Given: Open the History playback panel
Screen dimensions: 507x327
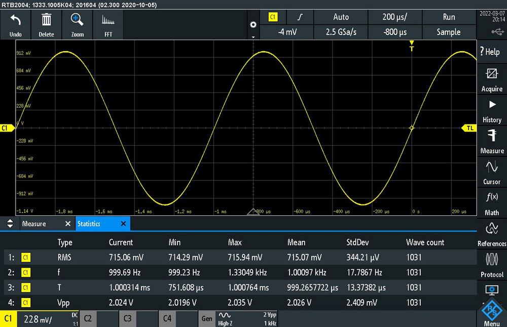Looking at the screenshot, I should (492, 111).
